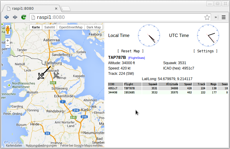
Task: Sort table by Track column header
Action: [199, 84]
